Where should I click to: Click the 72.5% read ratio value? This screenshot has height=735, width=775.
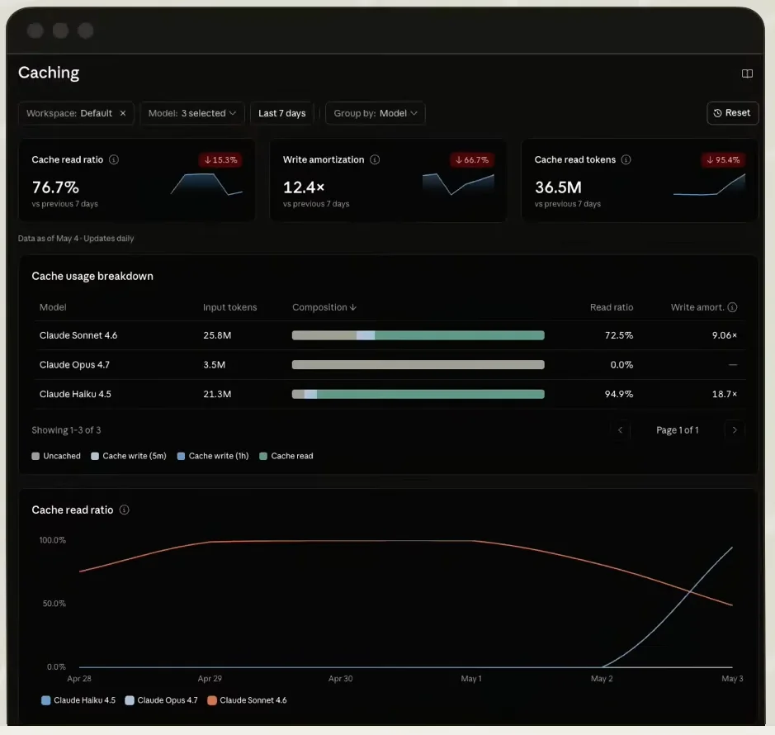coord(619,335)
